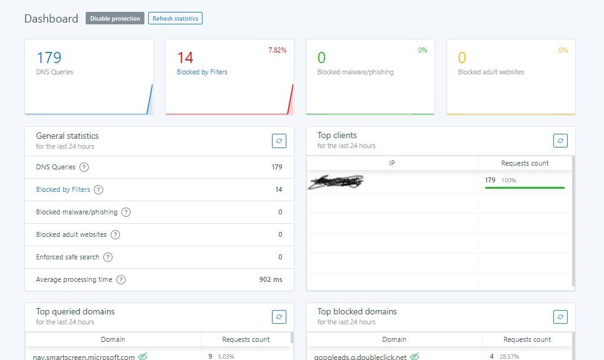Viewport: 604px width, 360px height.
Task: Click the Refresh statistics button
Action: point(175,19)
